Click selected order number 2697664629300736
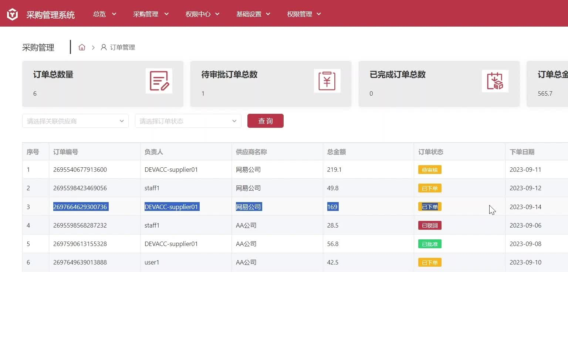 80,207
